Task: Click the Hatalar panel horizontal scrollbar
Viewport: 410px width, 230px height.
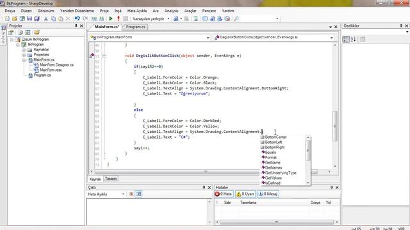Action: 277,222
